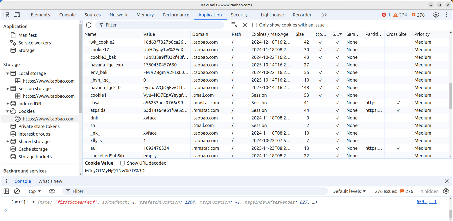453x221 pixels.
Task: Open the Storage overview item
Action: (x=26, y=50)
